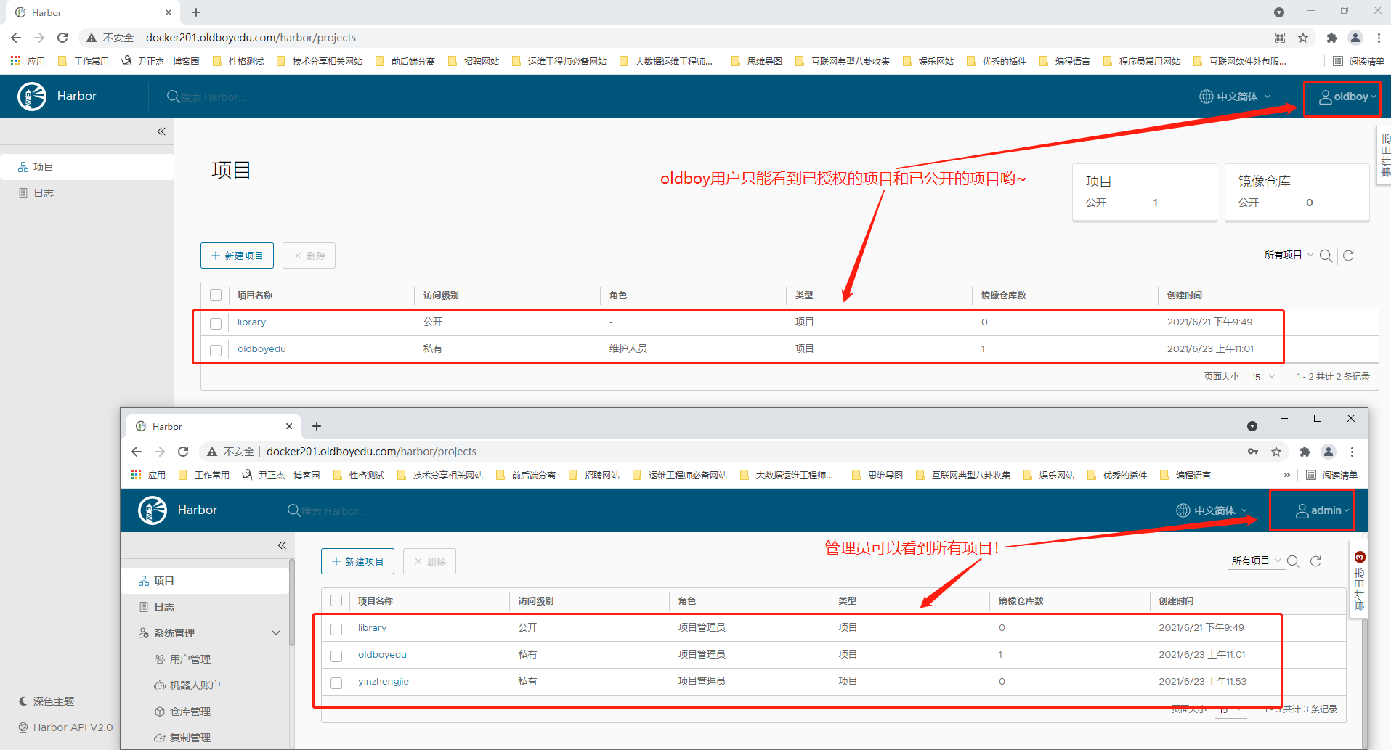This screenshot has width=1391, height=750.
Task: Check the library row checkbox in the top table
Action: coord(216,323)
